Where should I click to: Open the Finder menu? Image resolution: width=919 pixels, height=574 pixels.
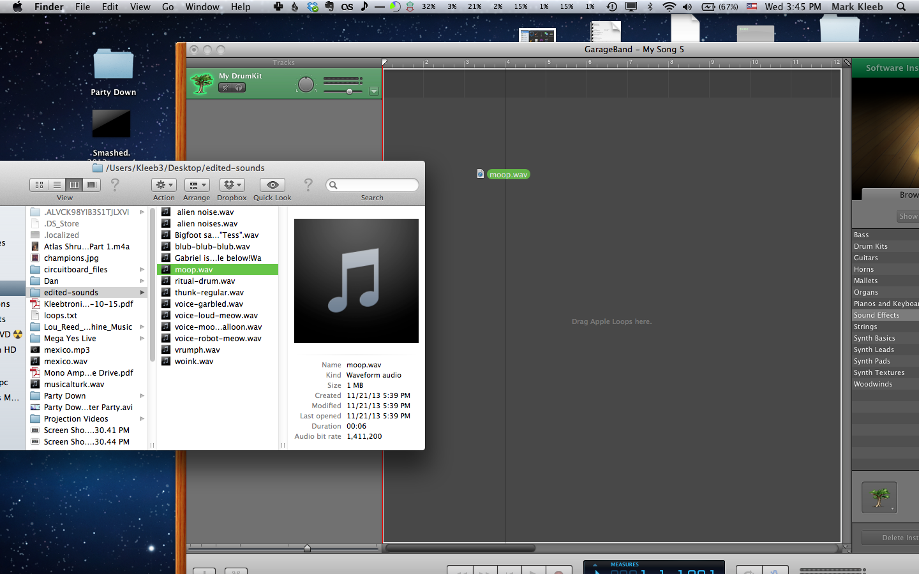pyautogui.click(x=49, y=6)
